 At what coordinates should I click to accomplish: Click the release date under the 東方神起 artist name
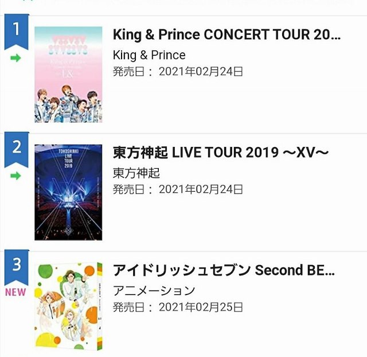tap(178, 189)
